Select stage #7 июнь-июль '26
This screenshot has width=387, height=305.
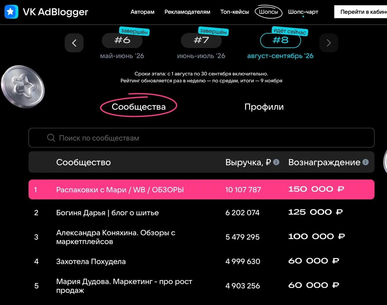tap(201, 40)
